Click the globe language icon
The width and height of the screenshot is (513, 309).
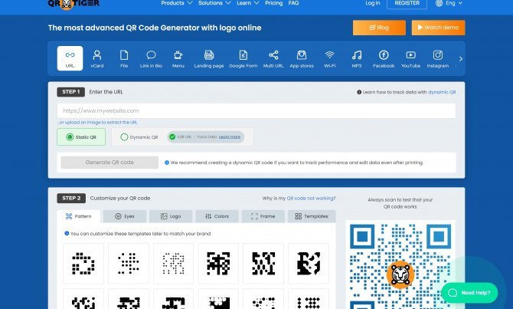(439, 3)
